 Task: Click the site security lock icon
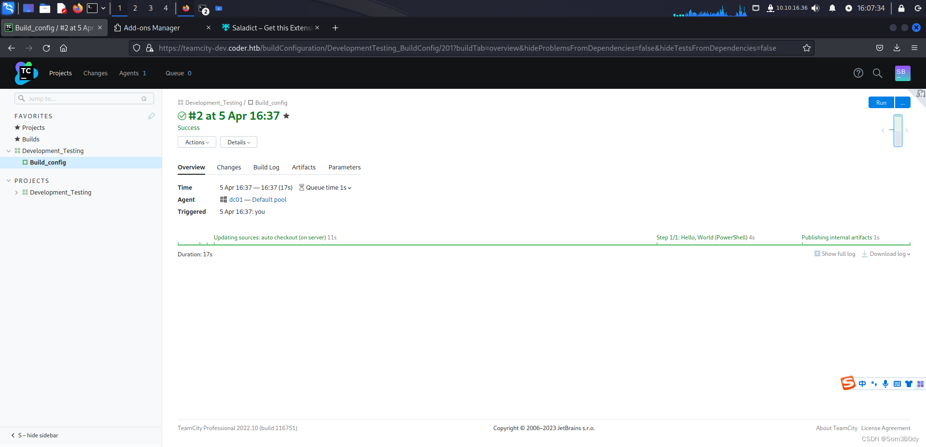click(150, 48)
